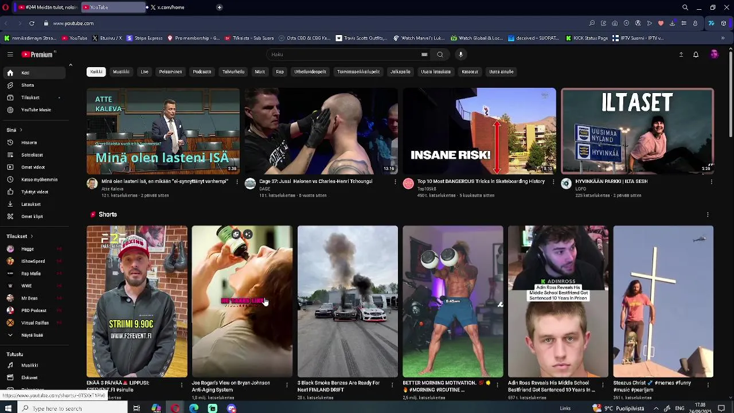Select Uutta sinulle filter chip
The image size is (734, 413).
coord(501,72)
